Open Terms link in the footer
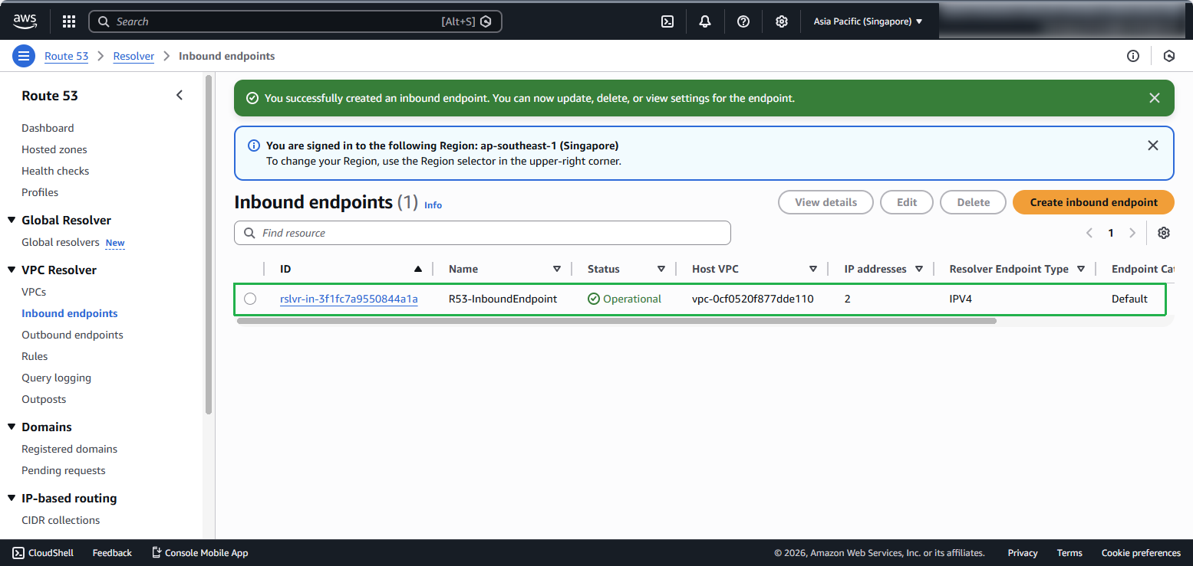Viewport: 1193px width, 566px height. [1069, 553]
